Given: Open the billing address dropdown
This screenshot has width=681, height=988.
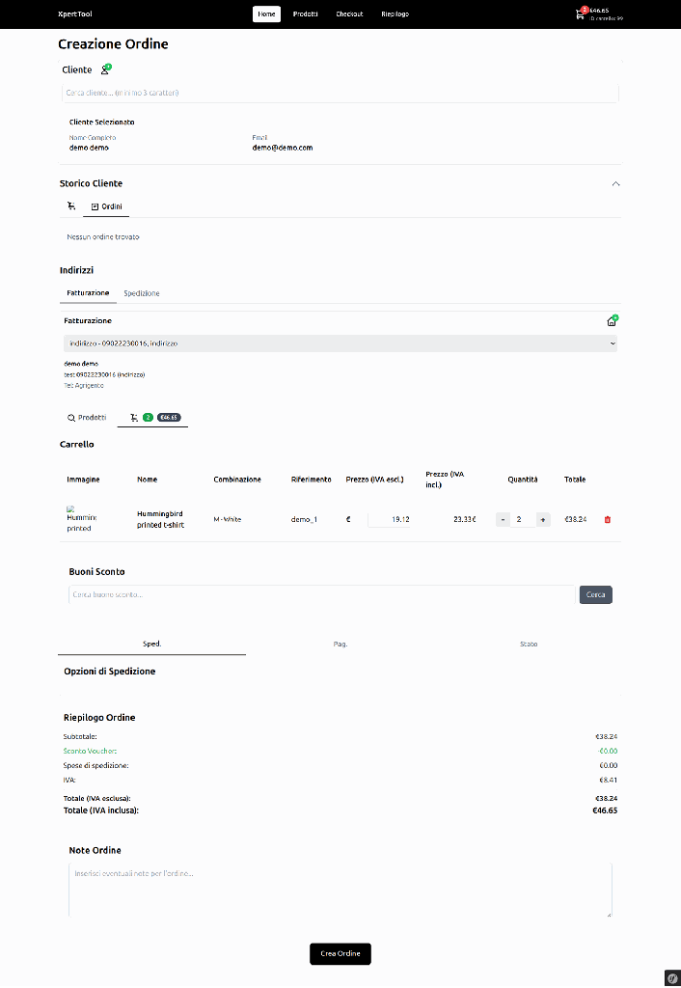Looking at the screenshot, I should click(x=340, y=343).
